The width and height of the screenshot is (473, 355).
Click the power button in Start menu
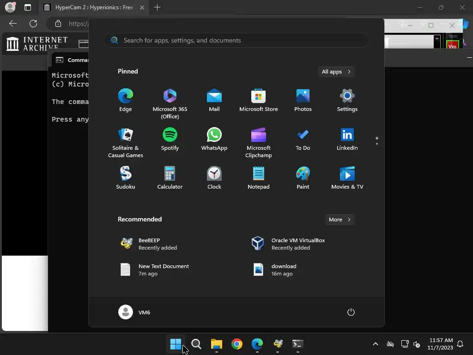pos(351,312)
